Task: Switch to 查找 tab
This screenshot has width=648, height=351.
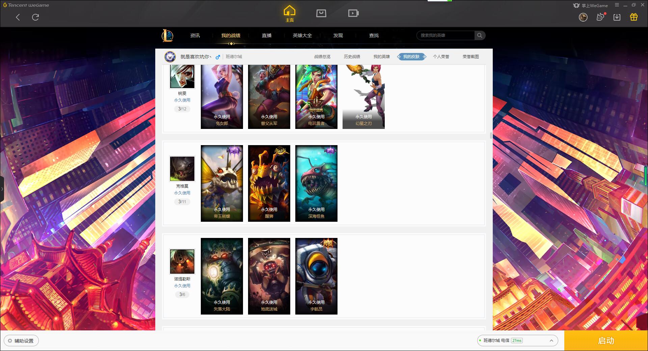Action: [x=374, y=35]
